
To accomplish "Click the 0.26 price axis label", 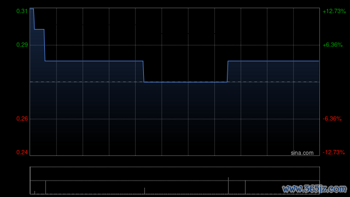I will 22,119.
